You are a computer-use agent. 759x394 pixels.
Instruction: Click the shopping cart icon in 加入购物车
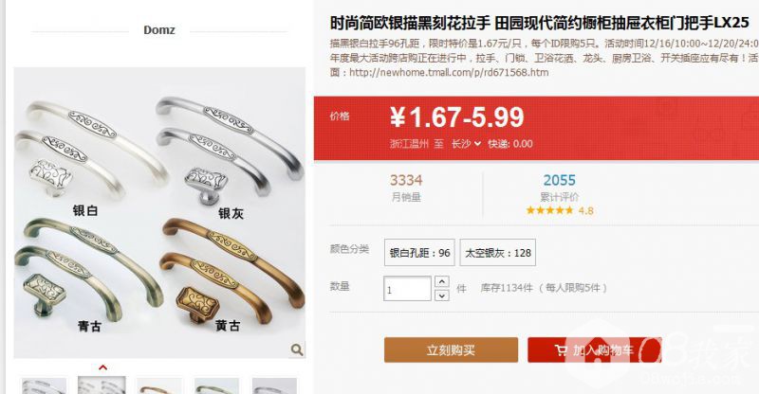(561, 350)
